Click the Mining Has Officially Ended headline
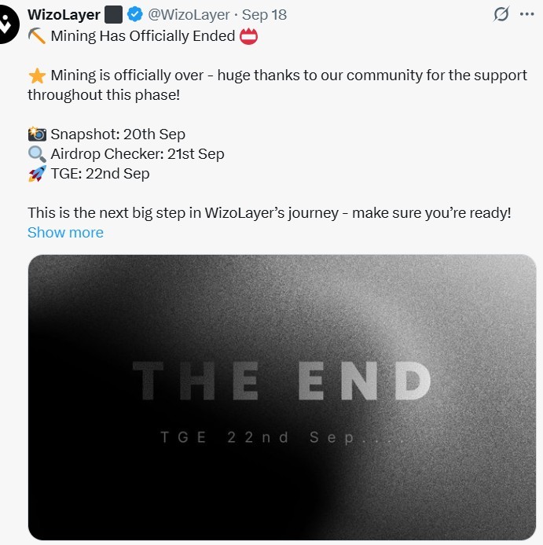Image resolution: width=543 pixels, height=545 pixels. [x=143, y=36]
